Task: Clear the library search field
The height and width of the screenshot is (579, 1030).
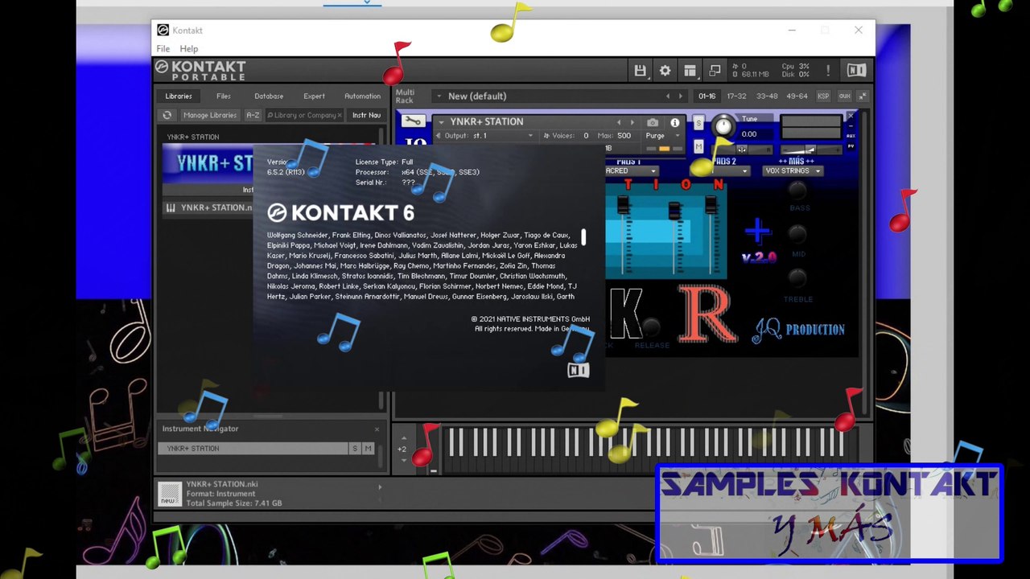Action: coord(340,115)
